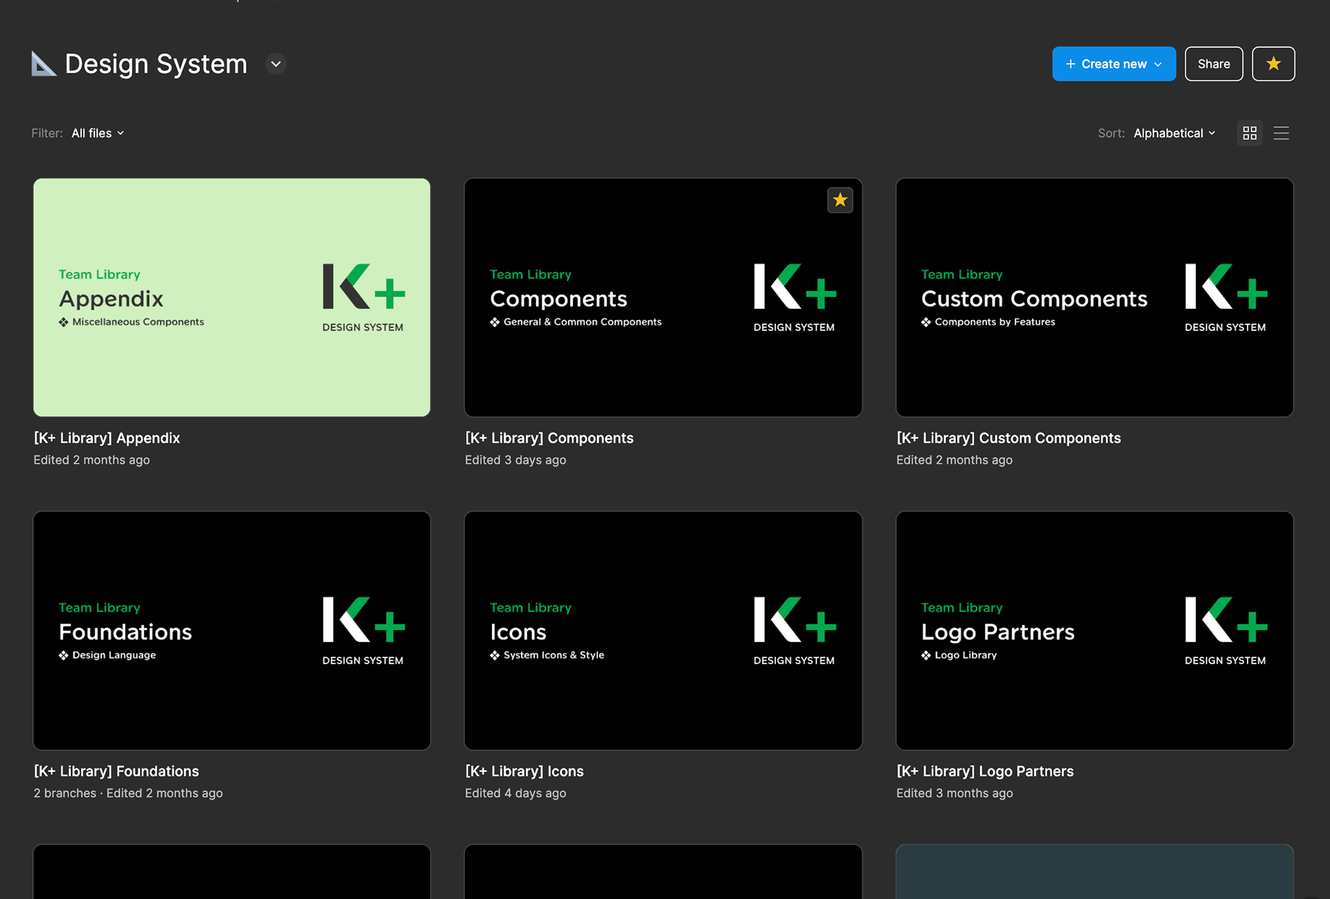
Task: Click the Create new button
Action: 1114,64
